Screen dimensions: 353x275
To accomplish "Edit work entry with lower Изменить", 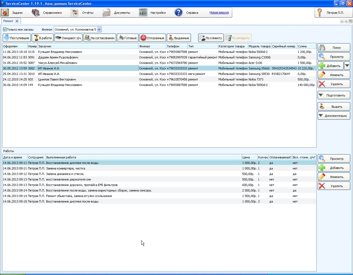I will [x=334, y=177].
